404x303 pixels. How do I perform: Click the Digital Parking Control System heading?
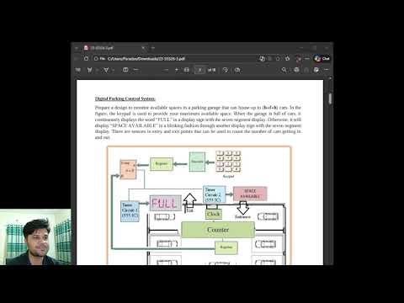pos(125,98)
